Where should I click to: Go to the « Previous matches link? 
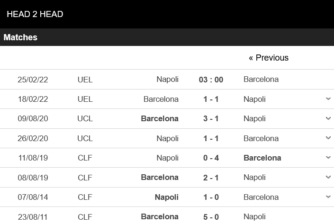point(269,58)
